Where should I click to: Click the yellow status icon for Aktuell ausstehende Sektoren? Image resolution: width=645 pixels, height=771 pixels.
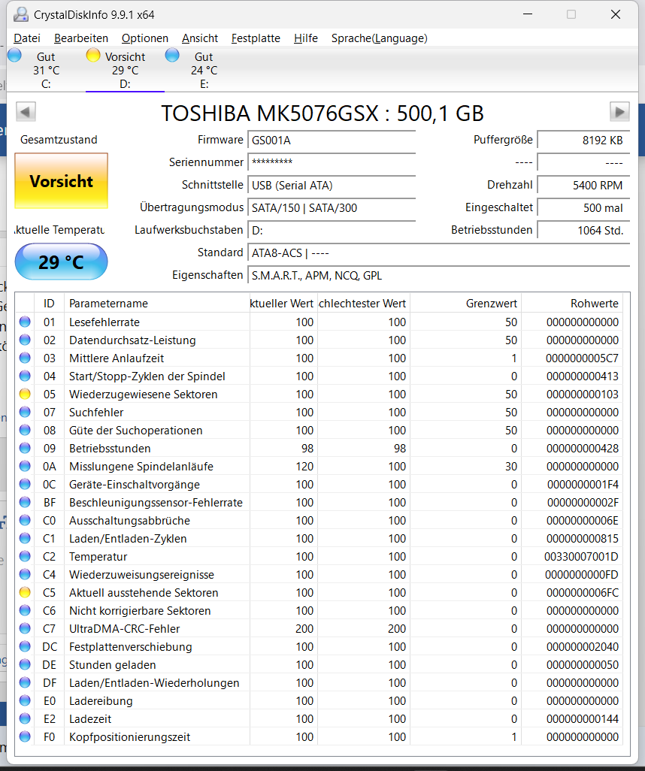25,592
